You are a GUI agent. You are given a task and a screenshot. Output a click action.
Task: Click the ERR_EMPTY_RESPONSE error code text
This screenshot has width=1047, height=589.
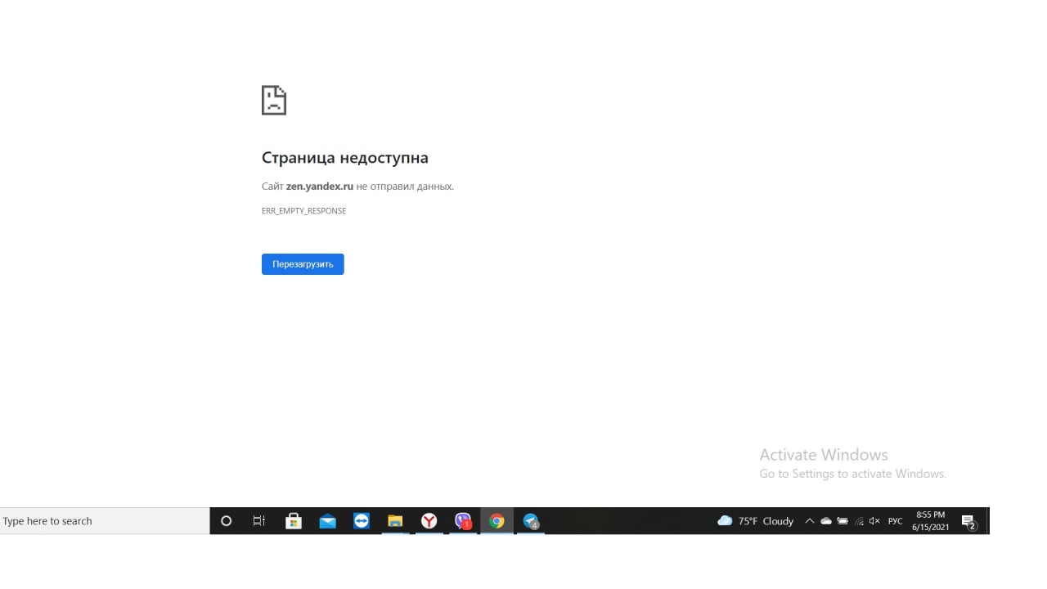click(x=303, y=211)
